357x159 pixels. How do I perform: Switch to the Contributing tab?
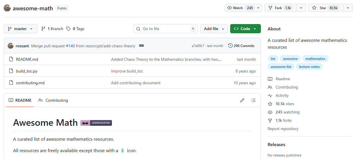pos(53,100)
